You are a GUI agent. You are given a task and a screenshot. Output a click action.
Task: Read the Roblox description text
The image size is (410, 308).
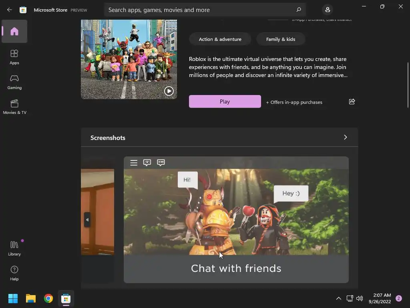268,67
